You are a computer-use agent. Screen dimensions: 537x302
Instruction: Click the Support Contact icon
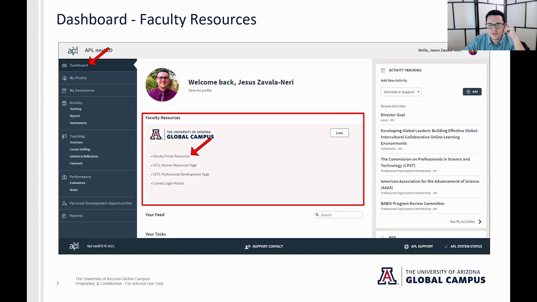[248, 247]
